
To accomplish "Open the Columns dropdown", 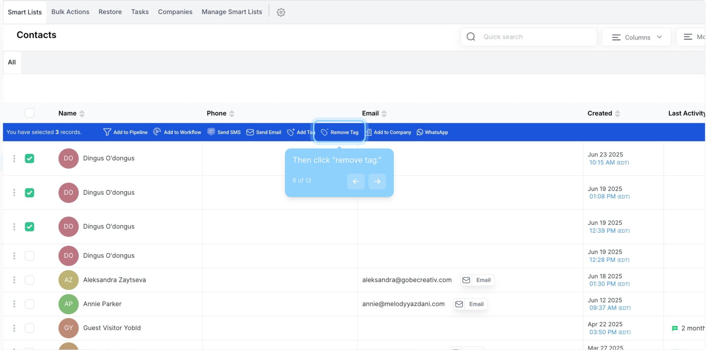I will [636, 37].
